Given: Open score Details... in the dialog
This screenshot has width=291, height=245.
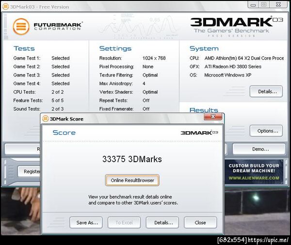Looking at the screenshot, I should click(162, 222).
